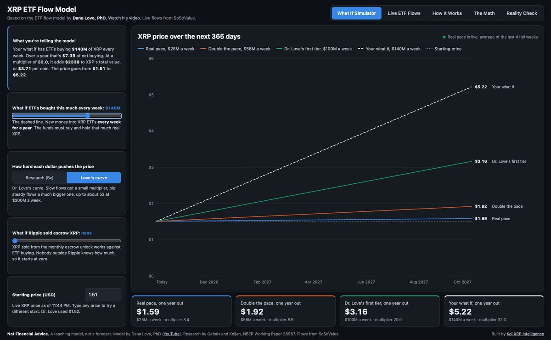Image resolution: width=551 pixels, height=340 pixels.
Task: Open the How It Works tab
Action: tap(447, 13)
